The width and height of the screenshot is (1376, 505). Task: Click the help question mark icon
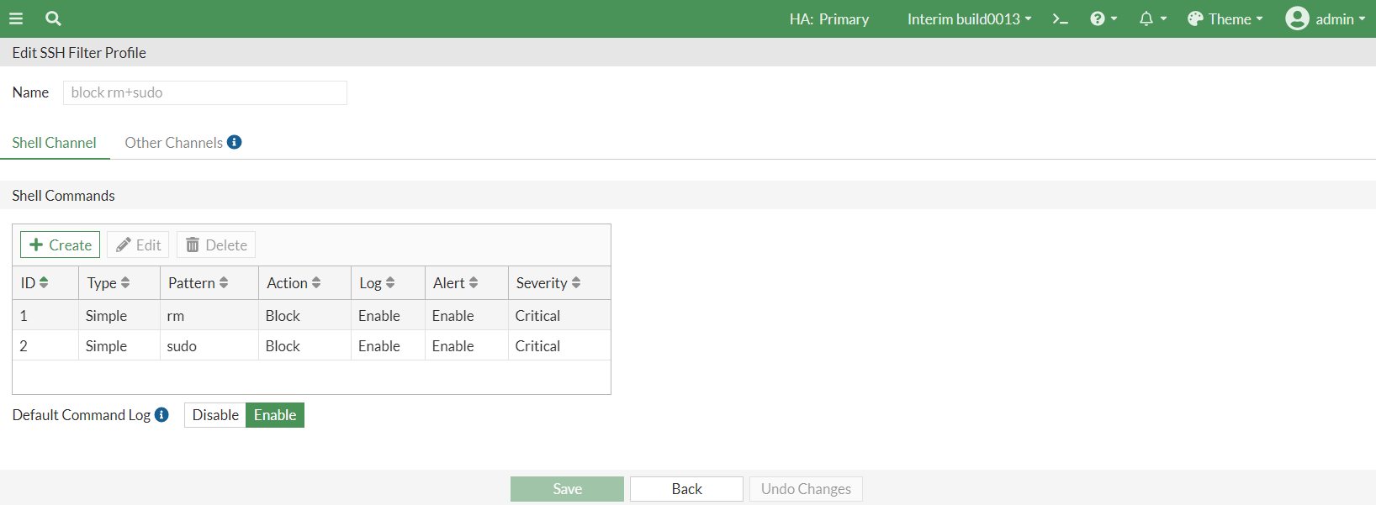coord(1098,18)
